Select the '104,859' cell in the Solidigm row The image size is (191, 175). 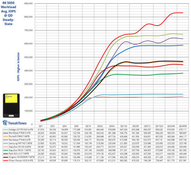[x=64, y=129]
